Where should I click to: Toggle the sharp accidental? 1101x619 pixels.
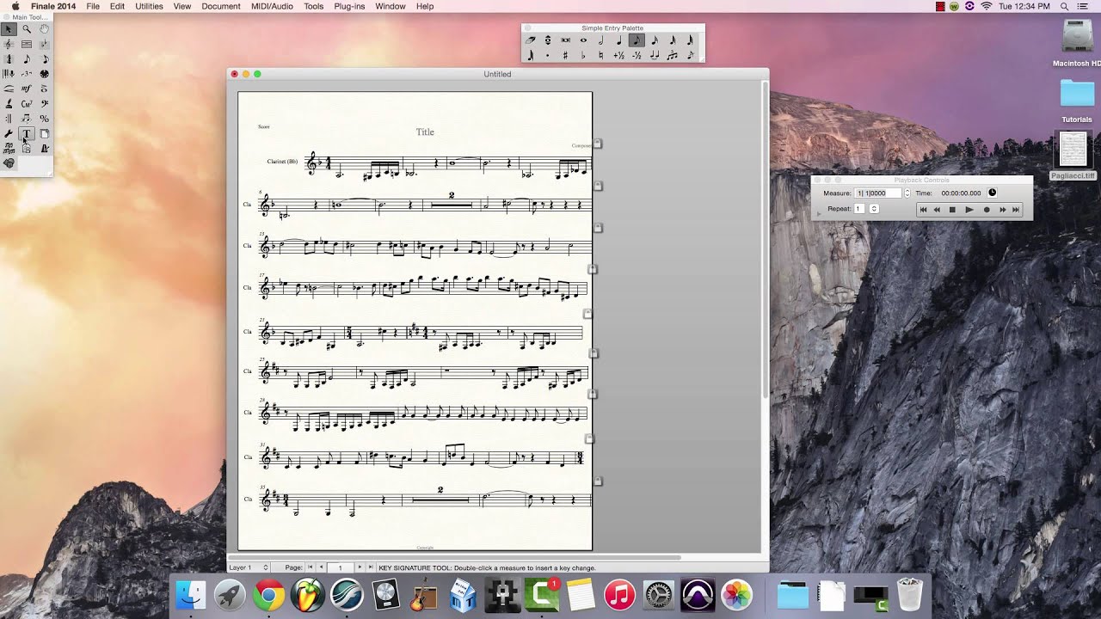566,56
